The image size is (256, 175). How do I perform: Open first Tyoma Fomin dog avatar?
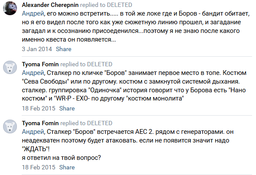(10, 67)
